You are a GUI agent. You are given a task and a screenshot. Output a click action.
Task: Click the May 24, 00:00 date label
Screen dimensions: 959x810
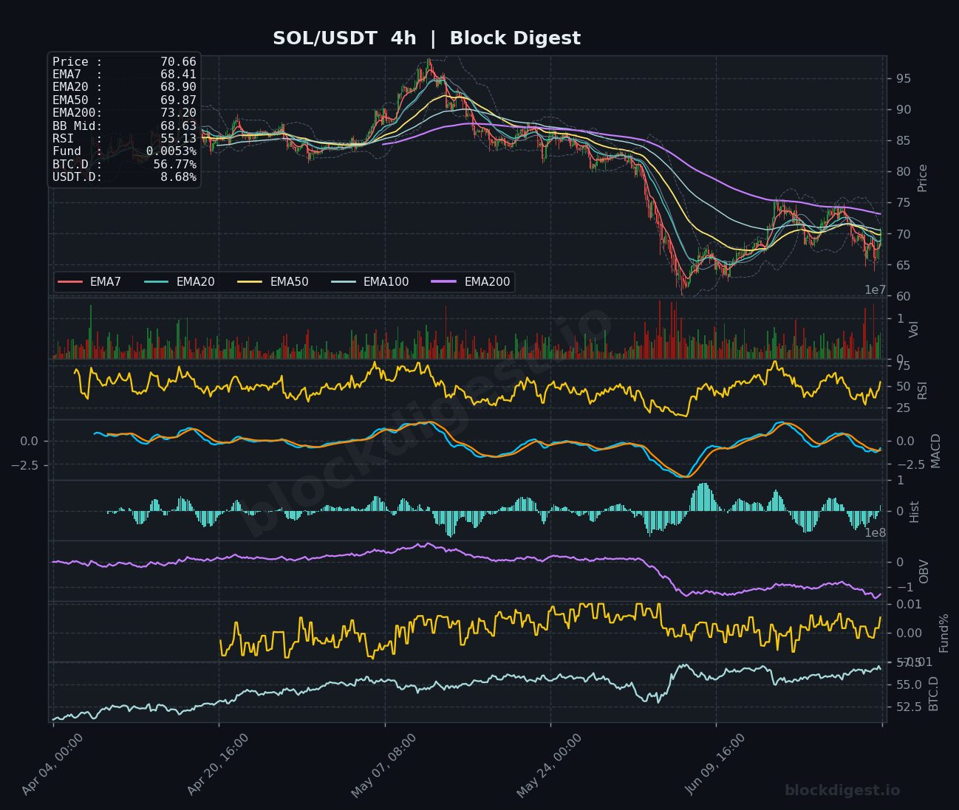tap(549, 765)
